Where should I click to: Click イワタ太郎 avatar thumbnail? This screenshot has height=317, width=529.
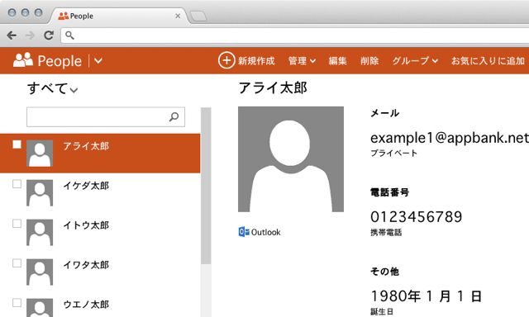40,272
